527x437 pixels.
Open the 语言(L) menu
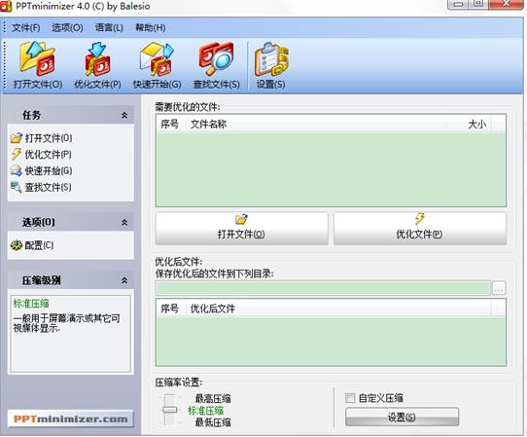(x=109, y=27)
